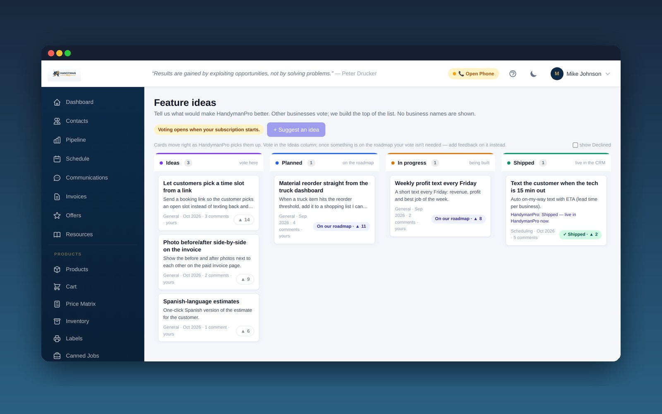The image size is (662, 414).
Task: Enable the show Declined checkbox
Action: click(x=575, y=145)
